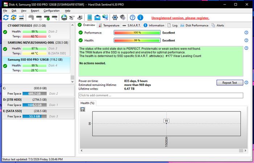Click the disk list panel toolbar icon
Screen dimensions: 254x163
click(x=21, y=17)
